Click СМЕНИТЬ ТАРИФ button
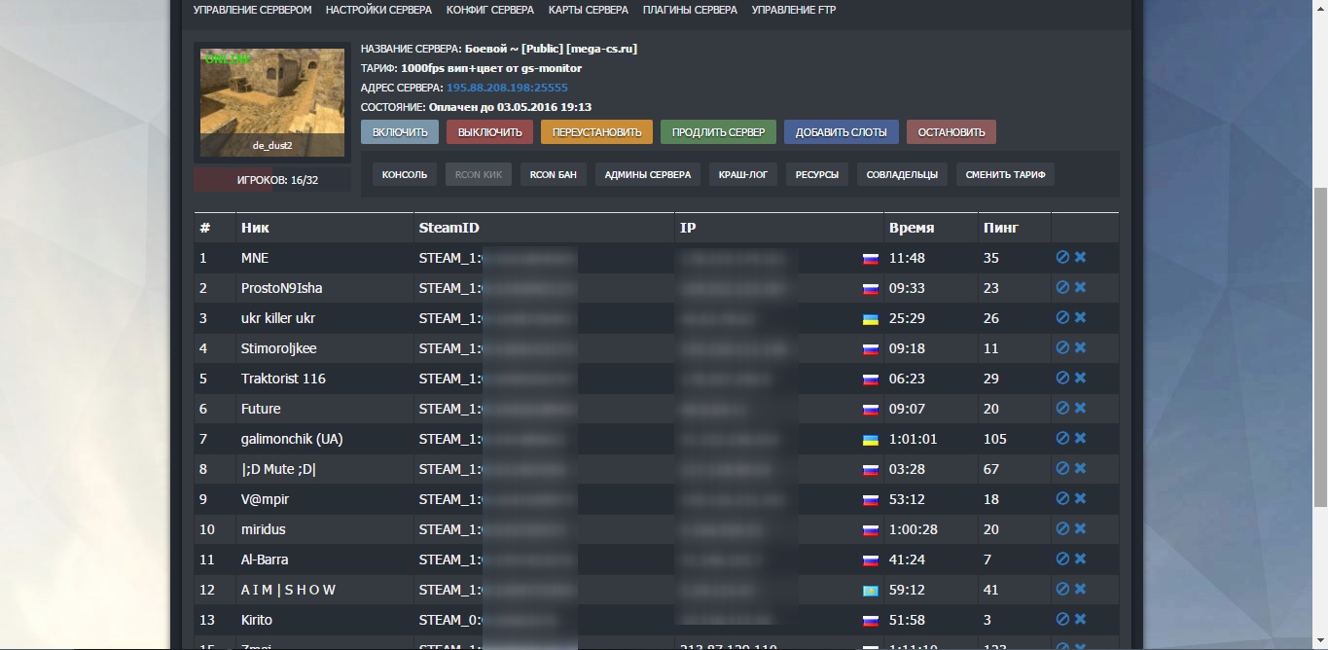 tap(1006, 175)
